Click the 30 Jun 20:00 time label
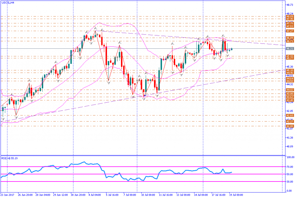This screenshot has width=297, height=198. (78, 195)
